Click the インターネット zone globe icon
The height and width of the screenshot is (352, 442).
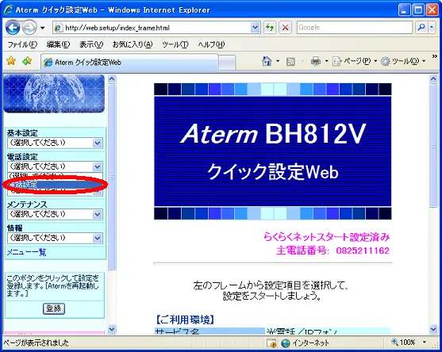point(285,343)
